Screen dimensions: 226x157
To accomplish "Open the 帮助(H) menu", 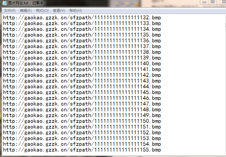I will (x=75, y=11).
